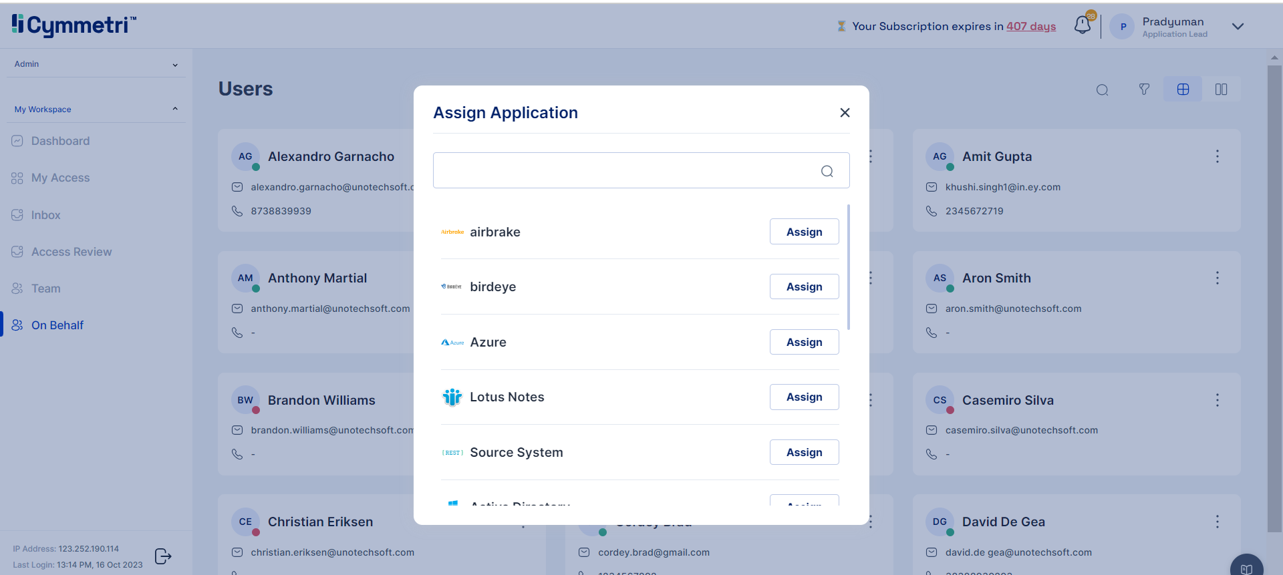The image size is (1283, 575).
Task: Click the search magnifier in the Assign Application field
Action: pos(827,172)
